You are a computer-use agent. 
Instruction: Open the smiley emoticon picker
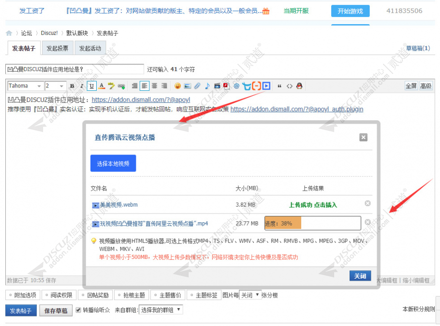pyautogui.click(x=177, y=86)
